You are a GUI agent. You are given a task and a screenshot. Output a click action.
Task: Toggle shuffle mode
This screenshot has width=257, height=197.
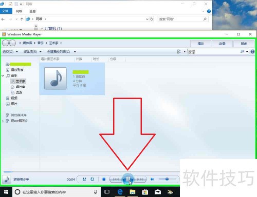coord(84,179)
